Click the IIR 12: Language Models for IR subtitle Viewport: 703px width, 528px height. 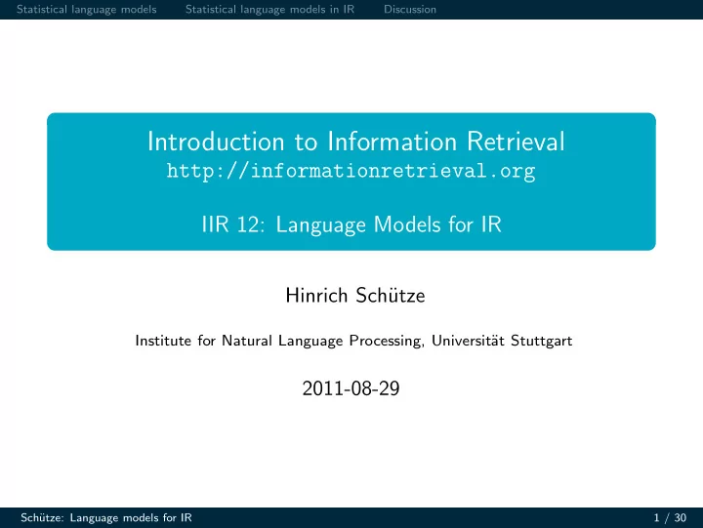pyautogui.click(x=351, y=224)
